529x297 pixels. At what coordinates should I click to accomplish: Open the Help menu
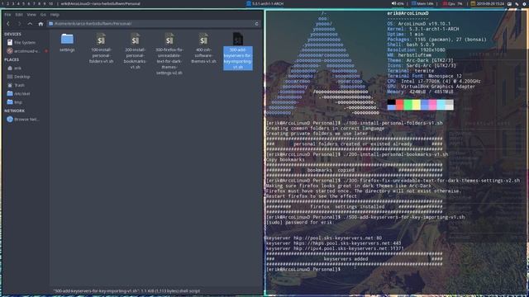coord(55,15)
